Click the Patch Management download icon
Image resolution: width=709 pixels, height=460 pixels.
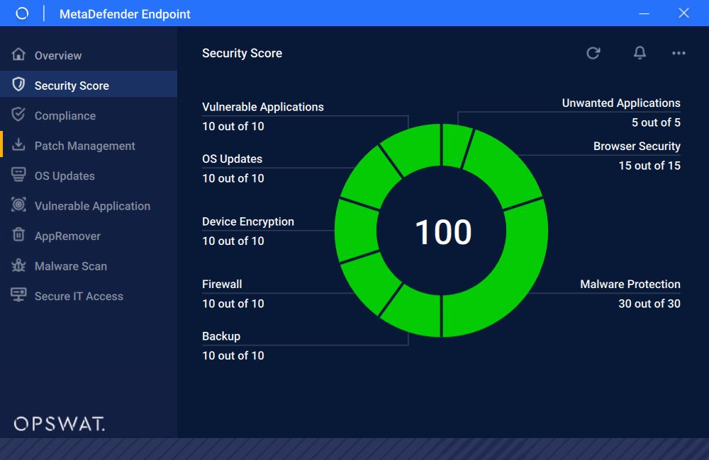point(18,144)
